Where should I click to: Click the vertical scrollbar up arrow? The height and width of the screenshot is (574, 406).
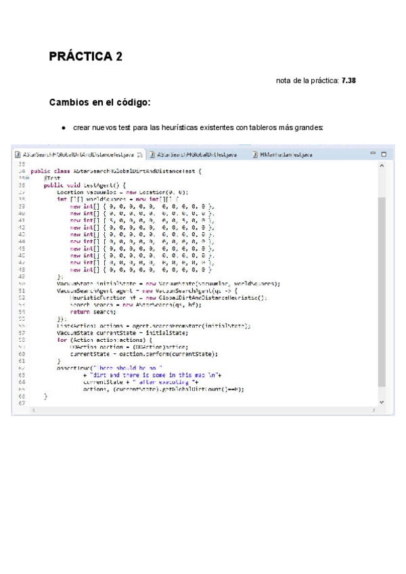(x=382, y=165)
